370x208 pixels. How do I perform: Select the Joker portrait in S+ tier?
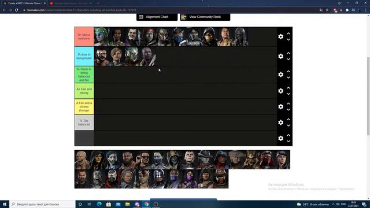click(x=132, y=36)
